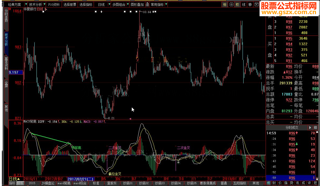Select the 细 tab in bottom-right row
The image size is (320, 186).
pyautogui.click(x=269, y=183)
